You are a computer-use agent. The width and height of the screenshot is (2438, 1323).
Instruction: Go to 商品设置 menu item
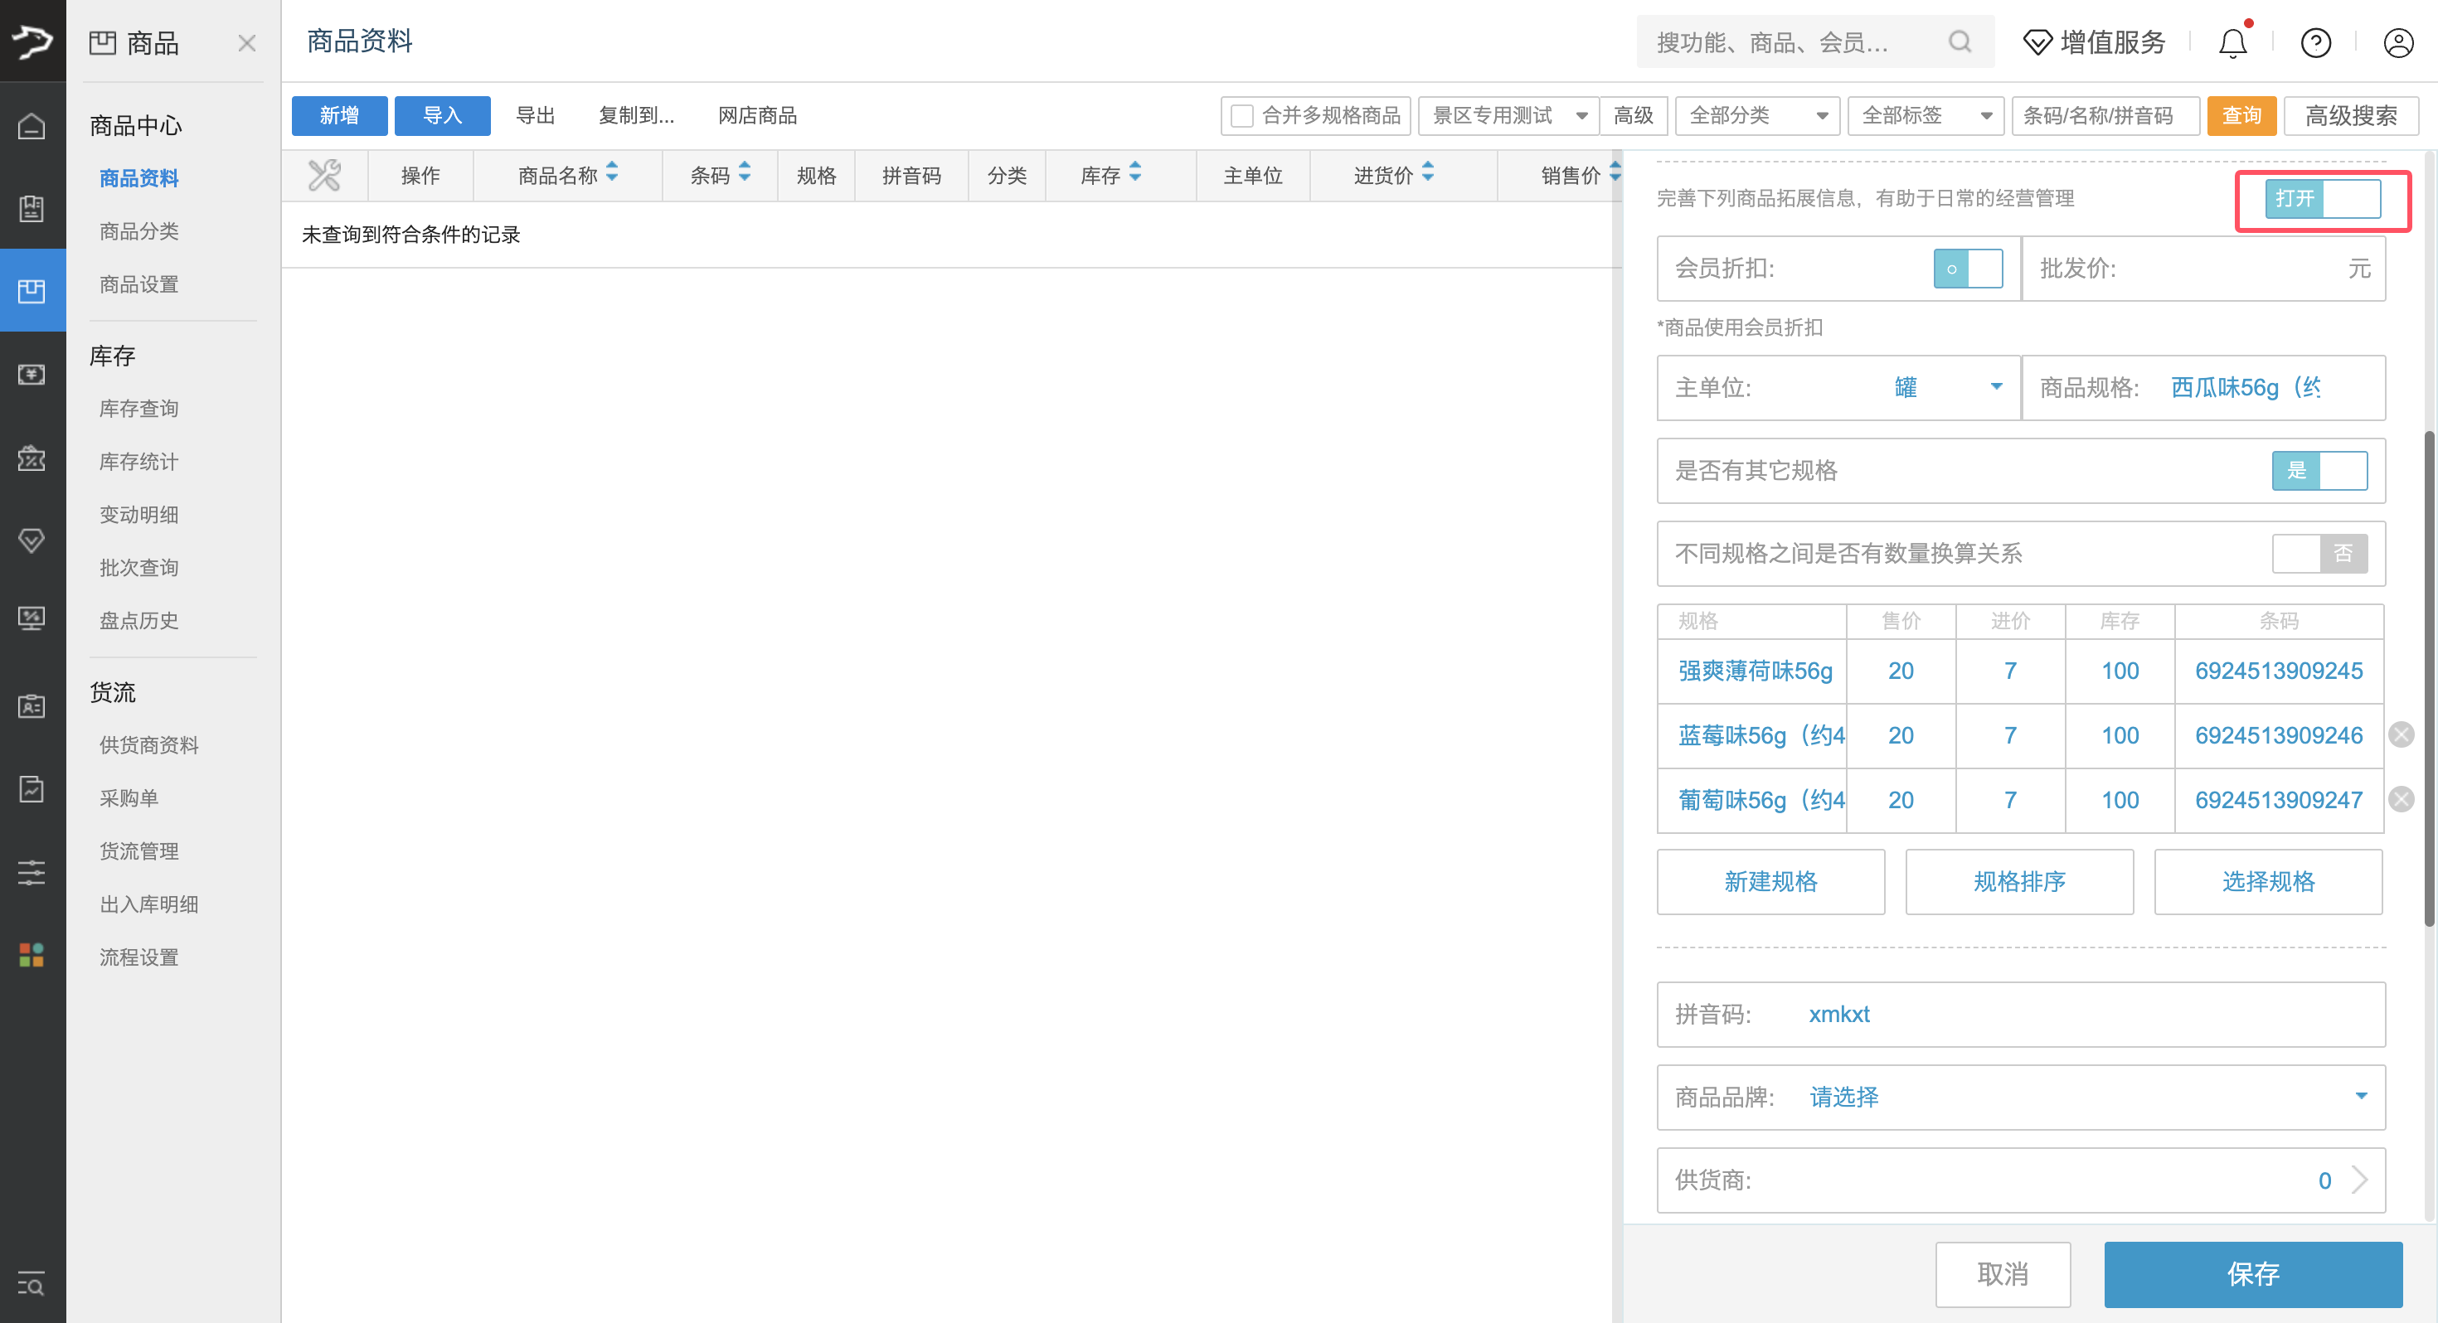139,285
